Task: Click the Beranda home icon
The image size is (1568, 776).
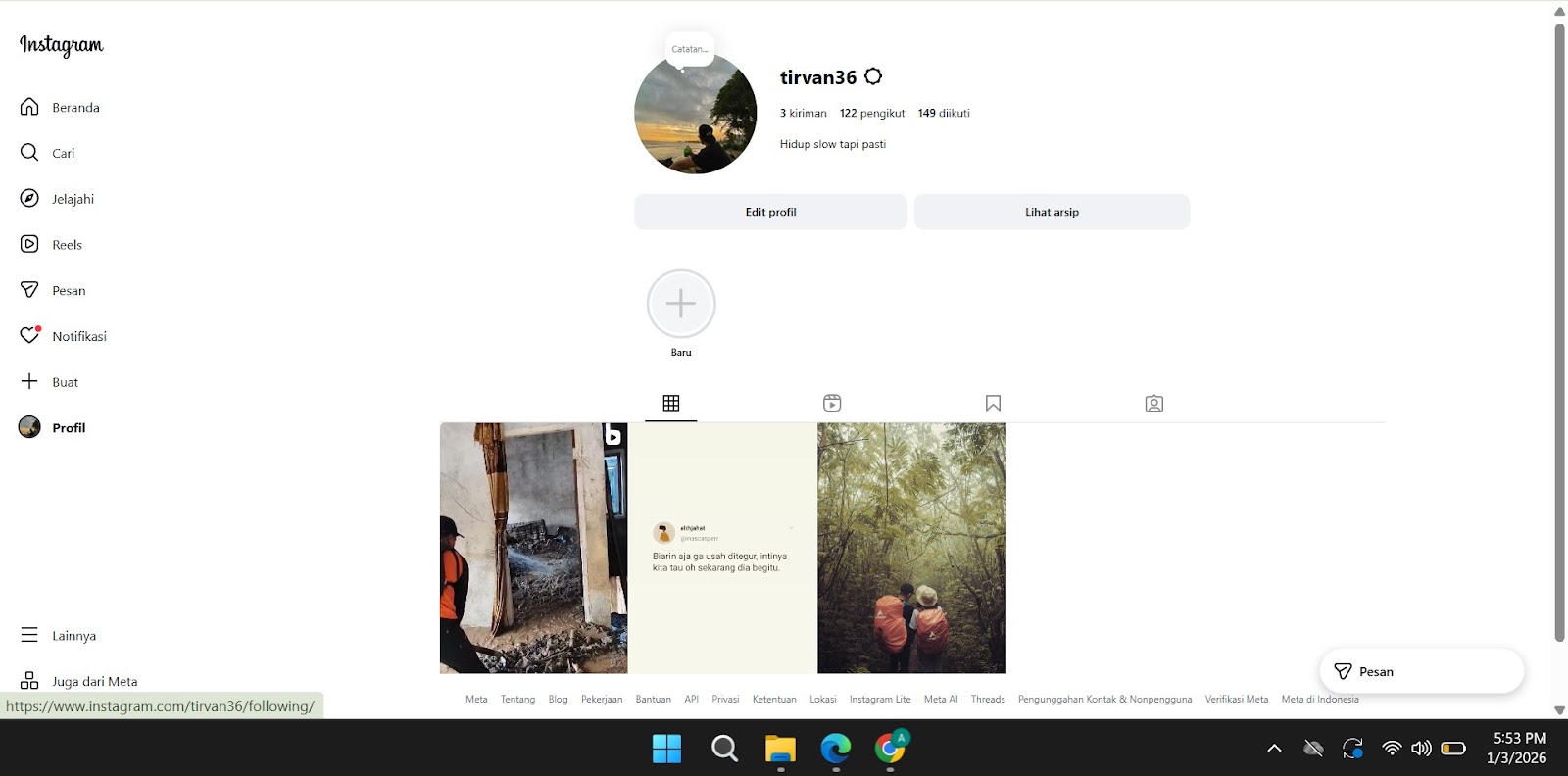Action: tap(29, 107)
